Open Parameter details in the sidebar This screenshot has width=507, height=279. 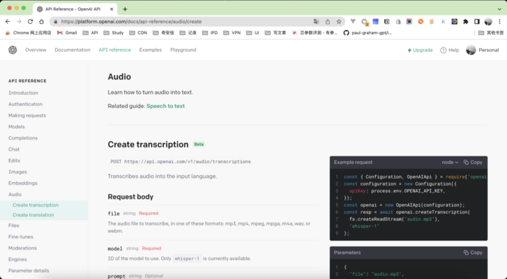(x=29, y=271)
